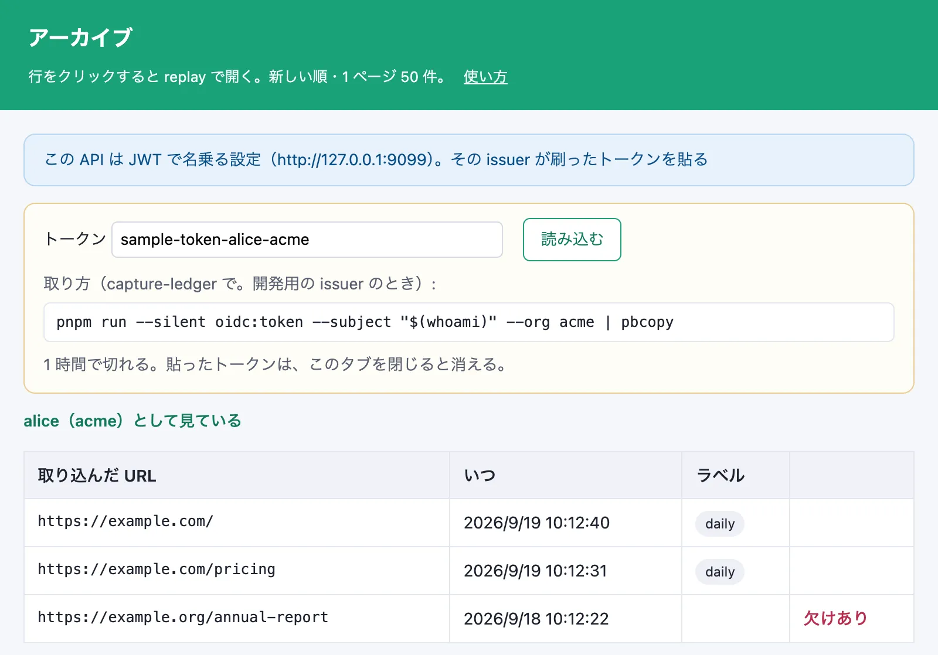The image size is (938, 655).
Task: Open the https://example.com/pricing capture row
Action: click(x=469, y=571)
